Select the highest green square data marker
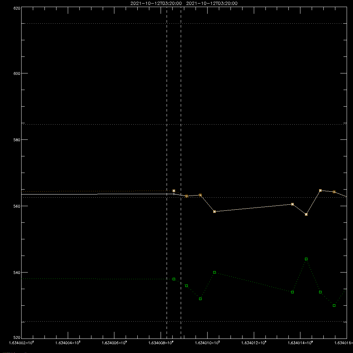The width and height of the screenshot is (353, 353). [x=306, y=259]
